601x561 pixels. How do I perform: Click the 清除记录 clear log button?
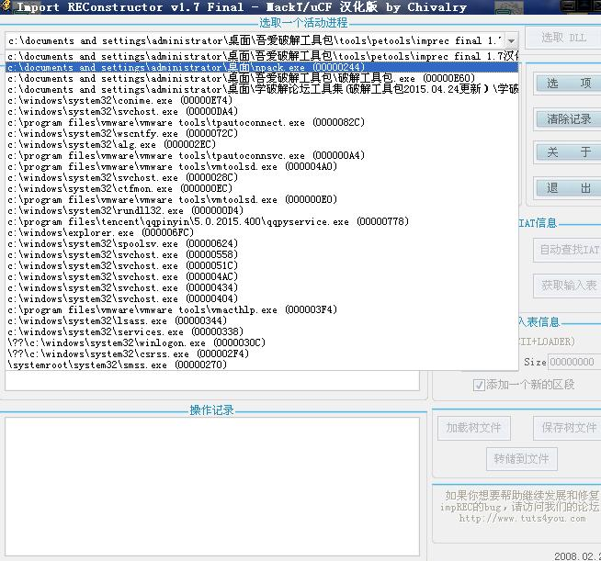tap(569, 119)
